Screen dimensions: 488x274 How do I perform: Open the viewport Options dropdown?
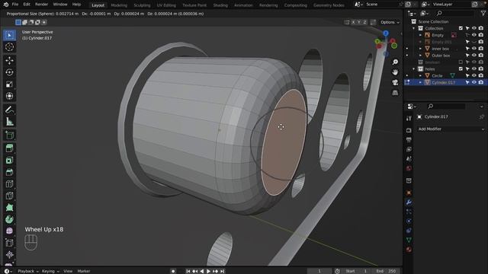390,22
